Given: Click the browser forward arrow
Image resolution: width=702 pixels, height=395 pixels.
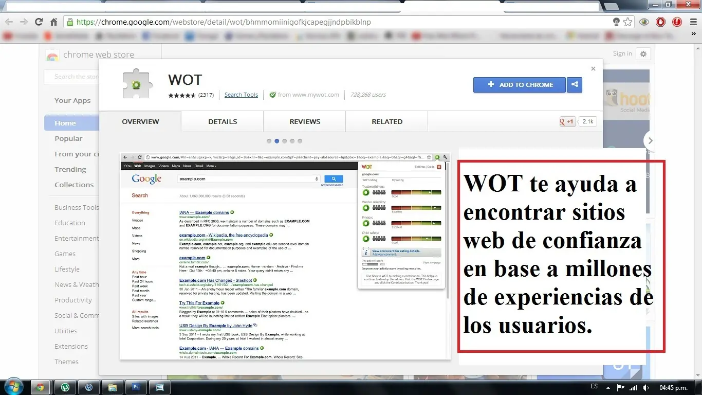Looking at the screenshot, I should 24,22.
